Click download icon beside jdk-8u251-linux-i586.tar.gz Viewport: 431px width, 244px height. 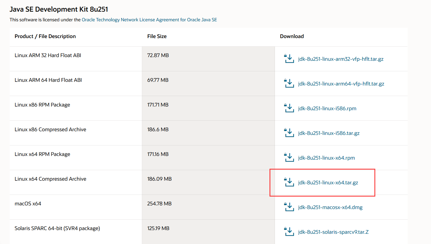[x=289, y=133]
